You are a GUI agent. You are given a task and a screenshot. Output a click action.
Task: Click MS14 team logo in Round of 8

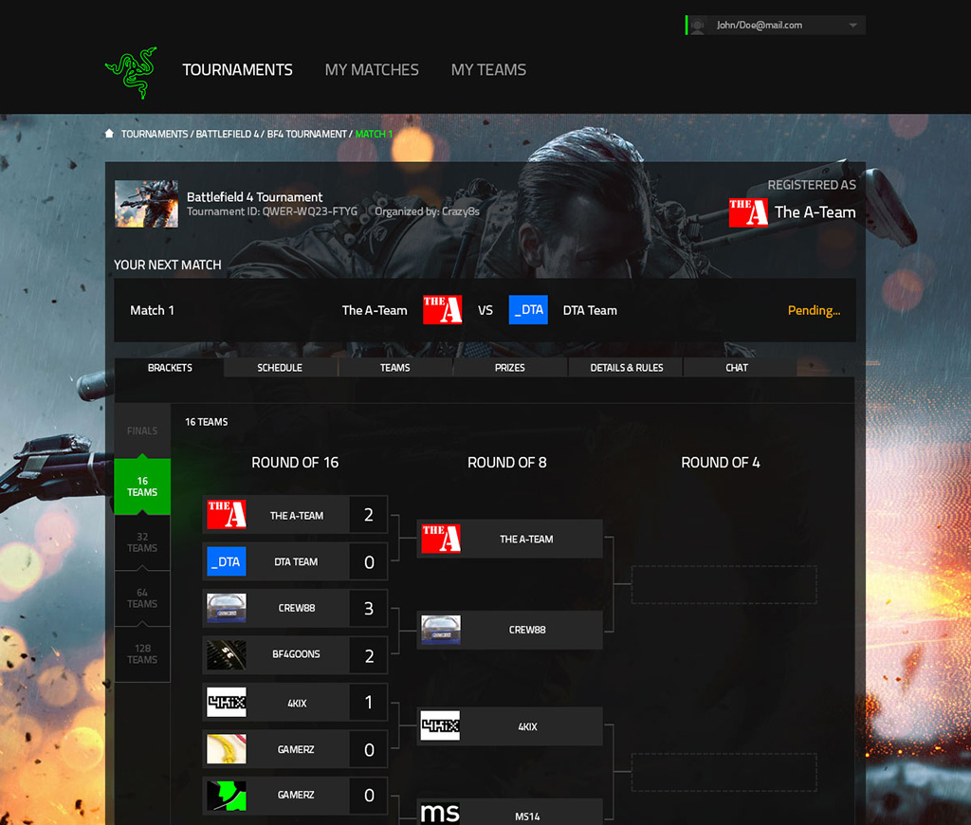[x=440, y=813]
